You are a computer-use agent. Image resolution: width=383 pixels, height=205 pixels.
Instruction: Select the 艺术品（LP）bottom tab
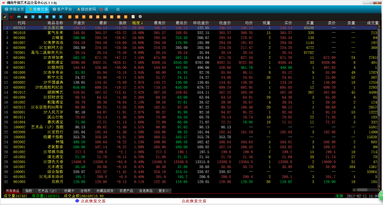47,191
